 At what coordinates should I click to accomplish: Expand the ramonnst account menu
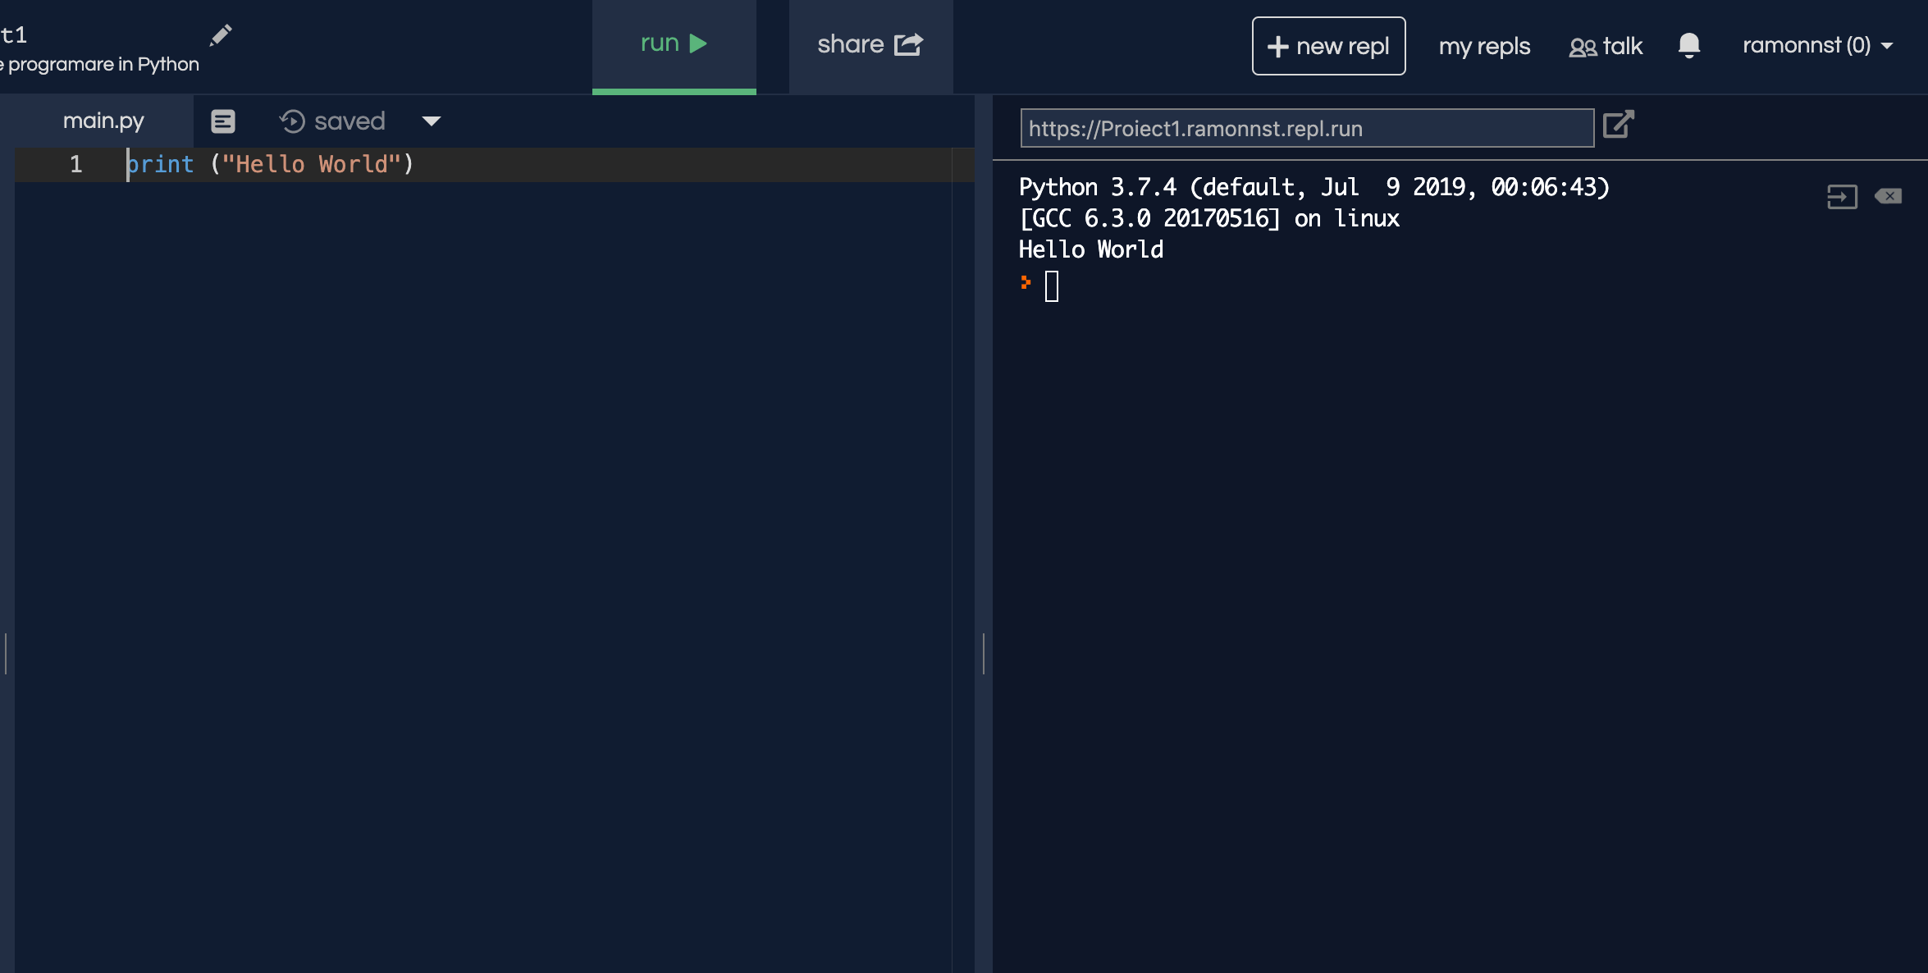tap(1817, 45)
